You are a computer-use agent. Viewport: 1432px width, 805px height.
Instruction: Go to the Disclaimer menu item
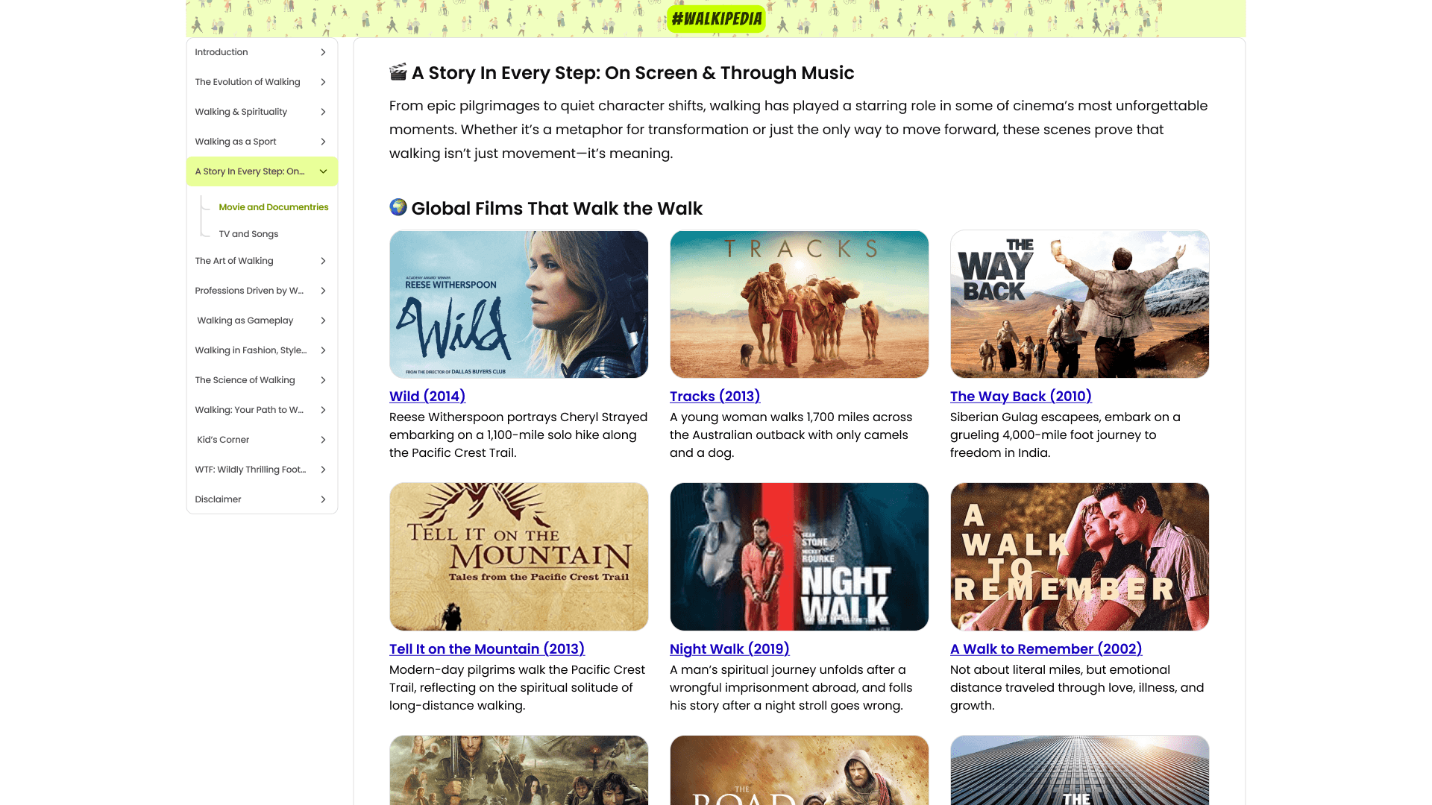click(218, 499)
